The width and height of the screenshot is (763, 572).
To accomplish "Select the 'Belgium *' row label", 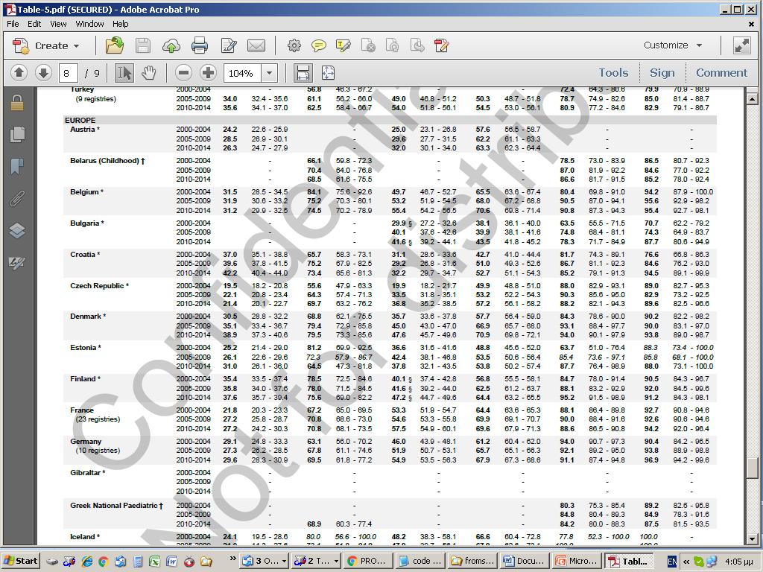I will [86, 192].
